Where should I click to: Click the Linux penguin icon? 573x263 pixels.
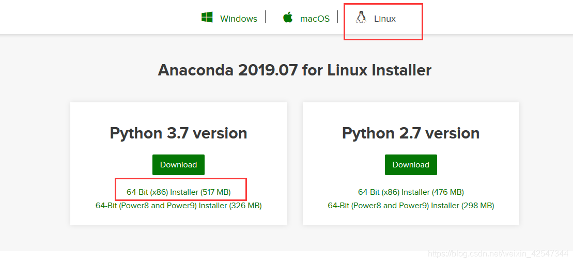point(361,17)
